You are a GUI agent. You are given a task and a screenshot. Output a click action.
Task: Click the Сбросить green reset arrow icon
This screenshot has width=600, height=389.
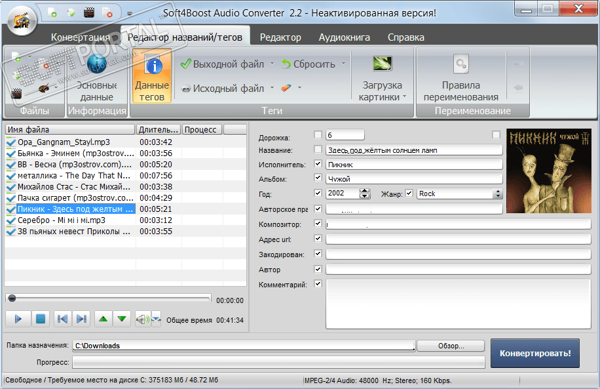[286, 64]
